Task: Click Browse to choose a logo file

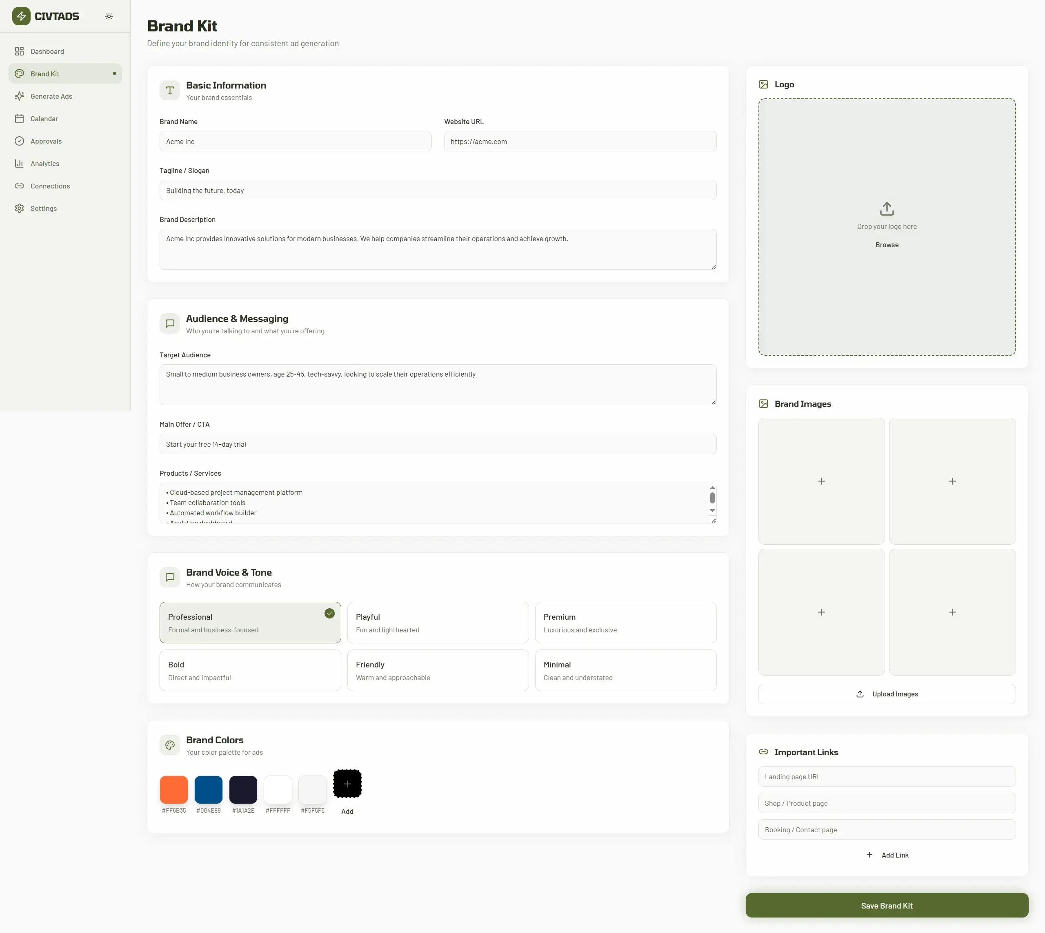Action: point(887,244)
